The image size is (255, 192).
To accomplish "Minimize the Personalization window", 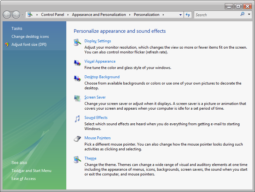I will [229, 6].
